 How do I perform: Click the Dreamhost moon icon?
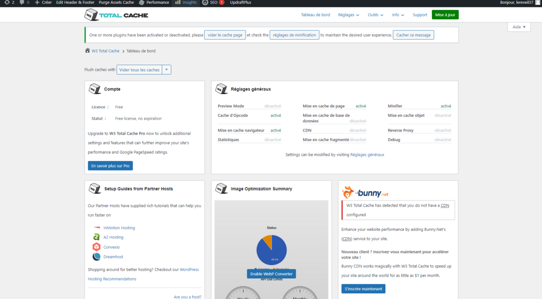[96, 257]
